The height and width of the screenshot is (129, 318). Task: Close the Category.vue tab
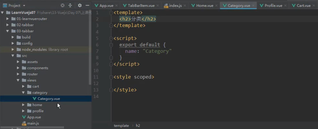point(253,6)
